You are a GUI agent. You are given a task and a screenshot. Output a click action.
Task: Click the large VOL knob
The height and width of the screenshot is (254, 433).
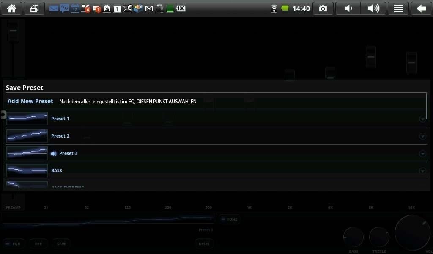tap(412, 233)
